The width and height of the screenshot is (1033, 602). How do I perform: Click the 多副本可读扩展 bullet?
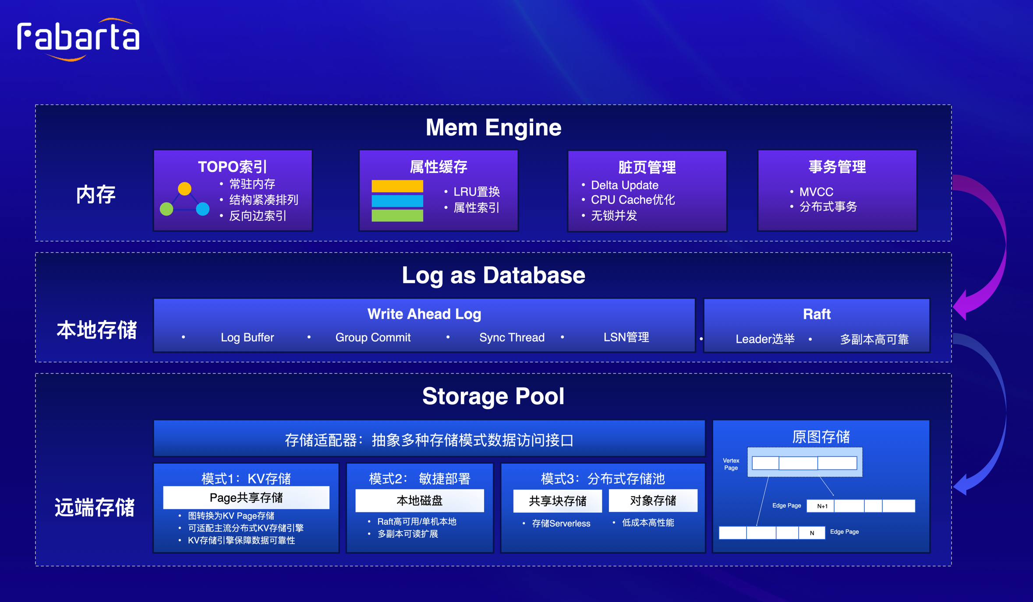coord(407,534)
